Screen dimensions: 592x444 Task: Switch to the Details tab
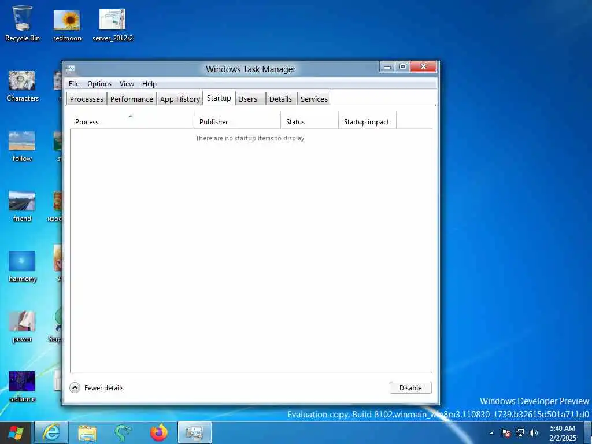coord(280,99)
